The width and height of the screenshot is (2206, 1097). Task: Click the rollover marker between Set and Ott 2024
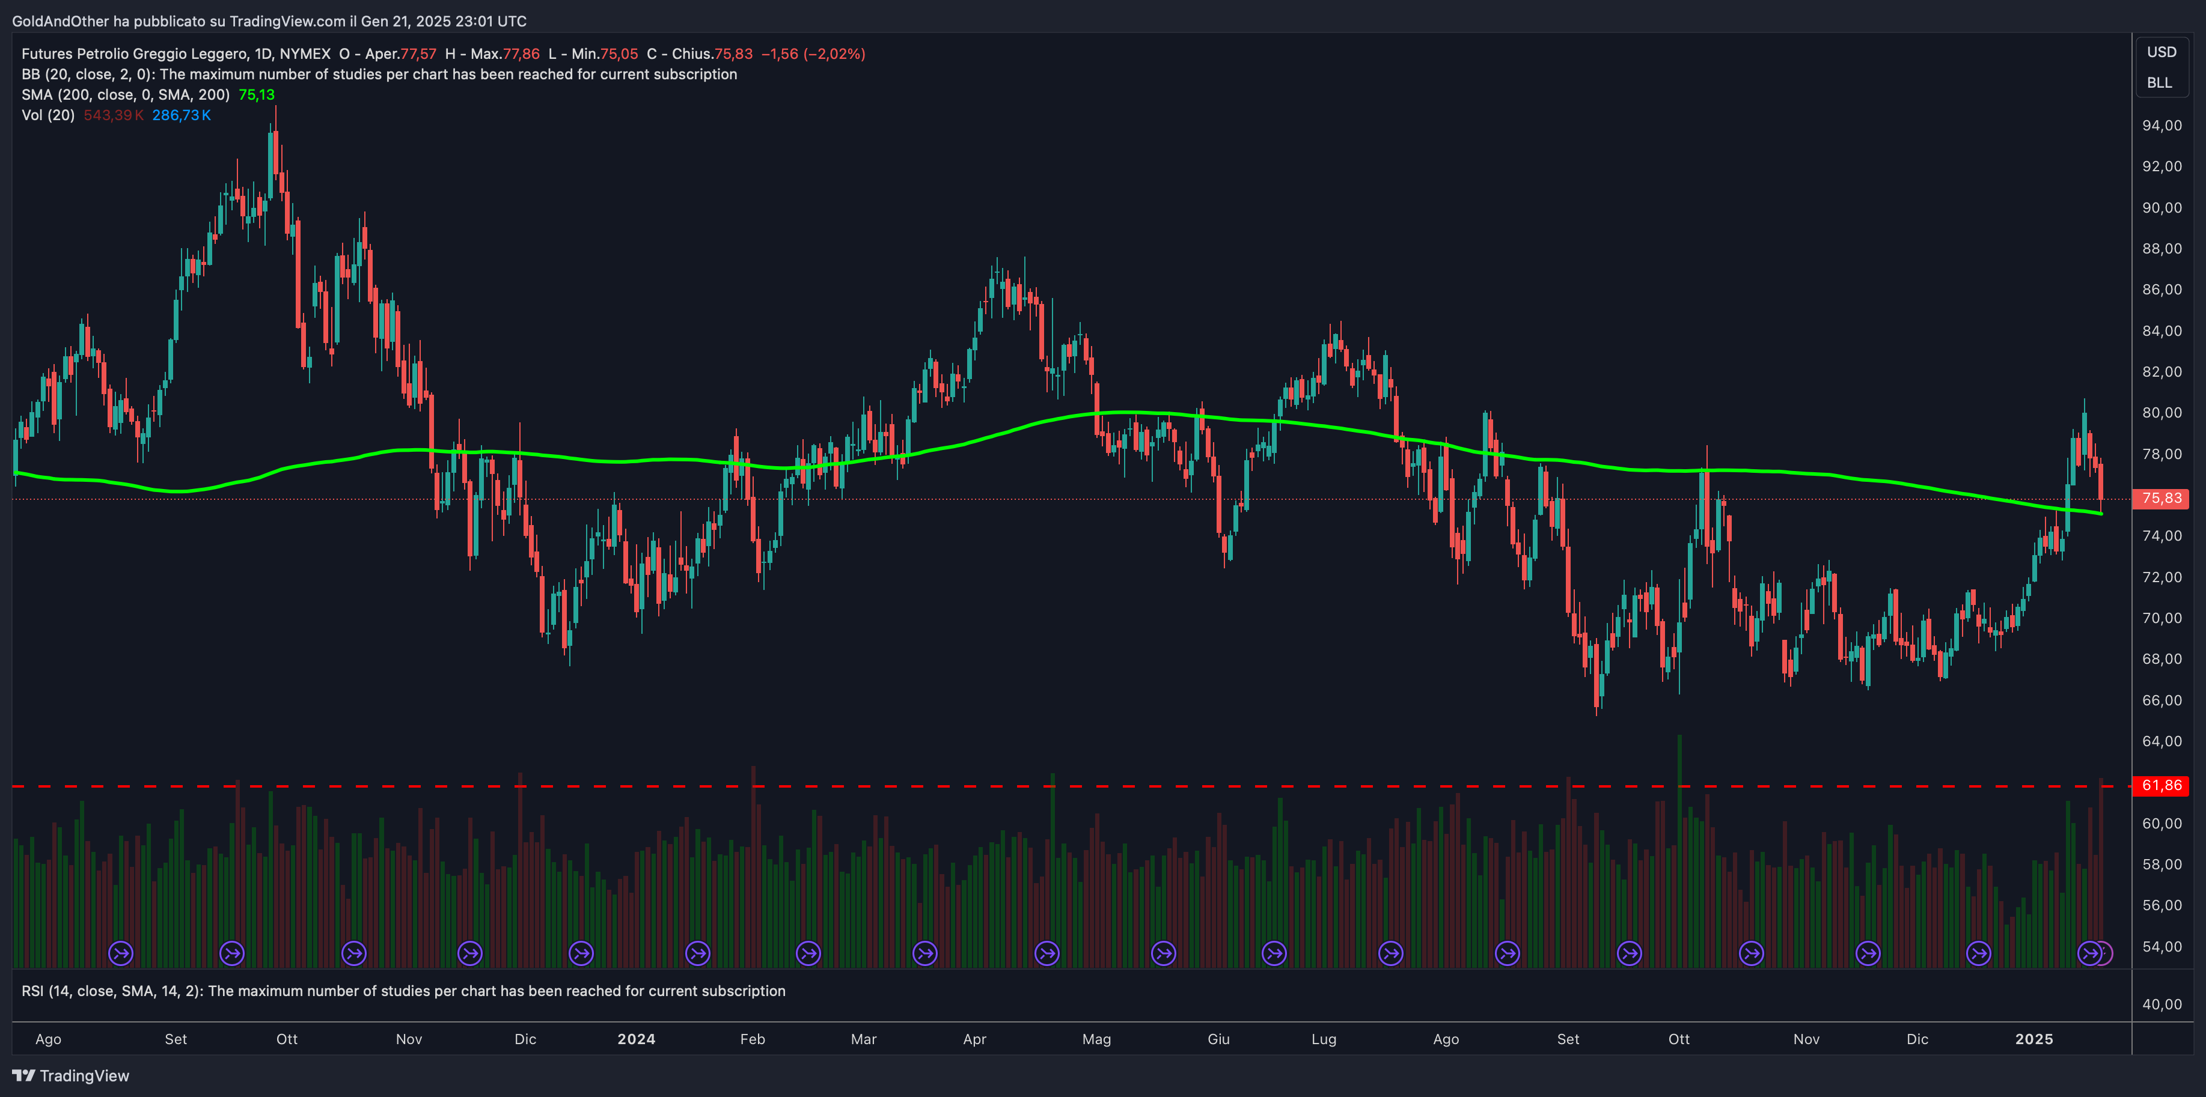point(1630,952)
